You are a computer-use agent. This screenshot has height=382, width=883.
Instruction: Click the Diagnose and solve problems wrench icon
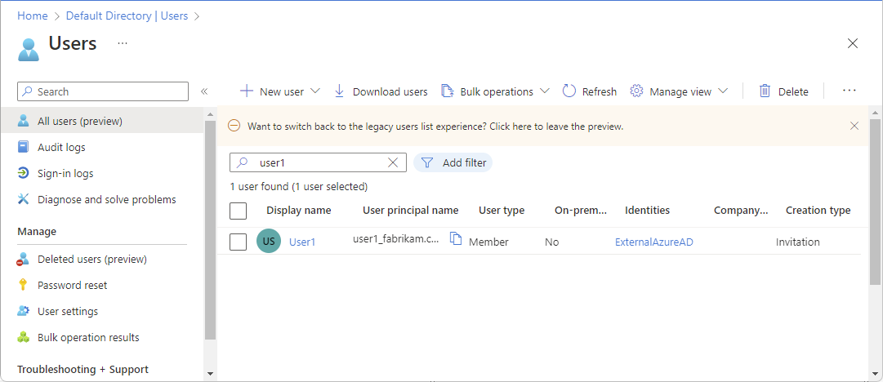[x=23, y=199]
